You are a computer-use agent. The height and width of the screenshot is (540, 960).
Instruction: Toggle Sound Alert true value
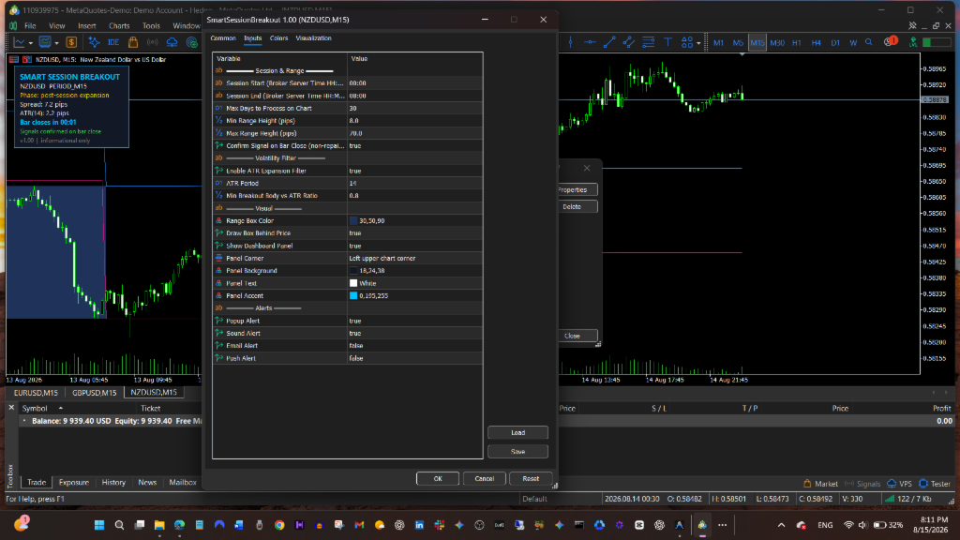(x=415, y=333)
